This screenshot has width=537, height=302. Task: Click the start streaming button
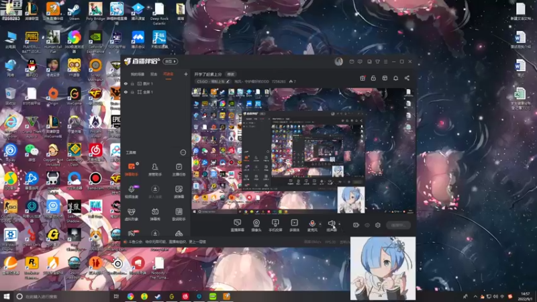click(x=398, y=225)
